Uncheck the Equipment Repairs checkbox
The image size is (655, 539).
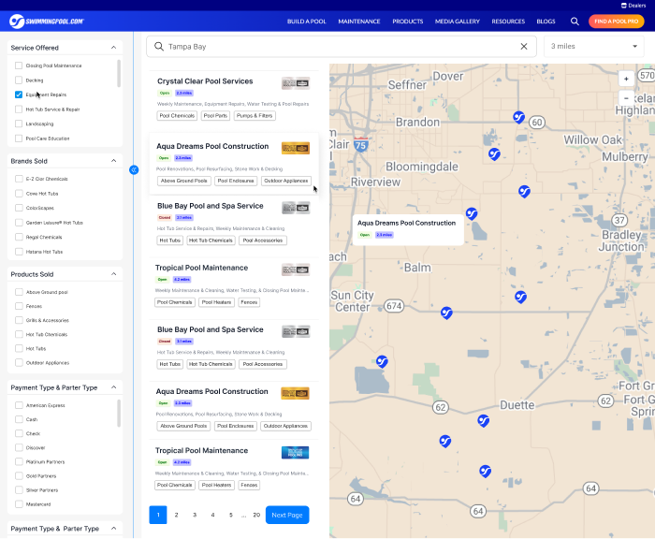(19, 95)
